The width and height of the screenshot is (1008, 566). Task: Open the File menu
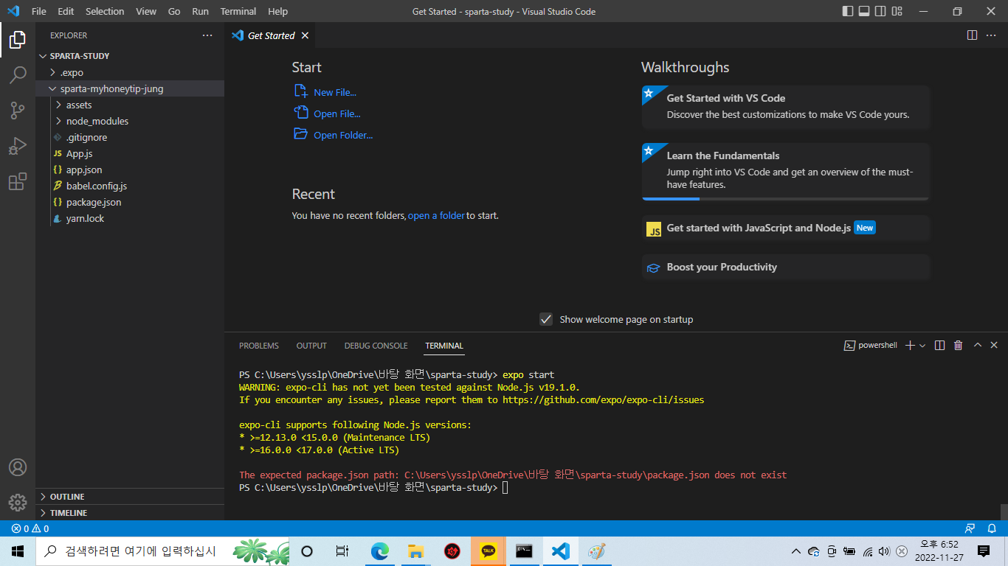[39, 11]
